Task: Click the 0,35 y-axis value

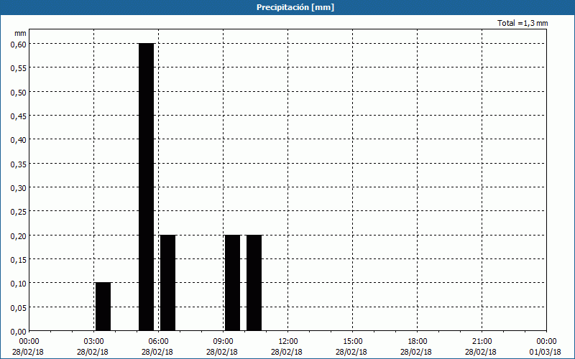Action: click(x=19, y=164)
